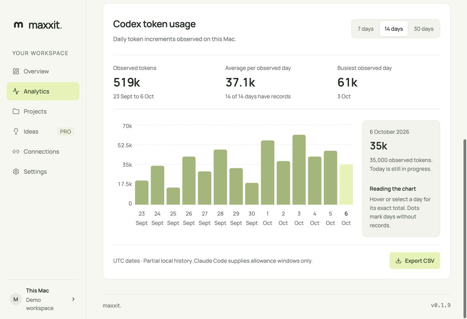Click the Analytics pulse icon
The height and width of the screenshot is (319, 467).
[x=16, y=92]
